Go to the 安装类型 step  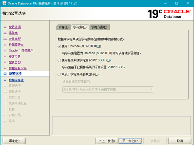(x=15, y=39)
